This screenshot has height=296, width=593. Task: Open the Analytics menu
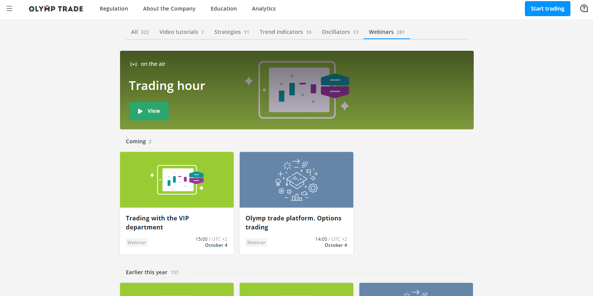click(264, 9)
